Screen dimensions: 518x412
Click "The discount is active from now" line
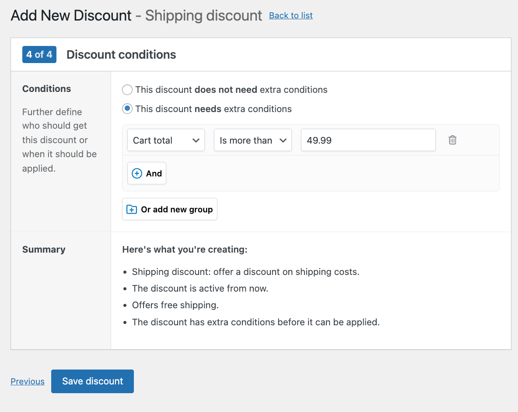pyautogui.click(x=200, y=289)
